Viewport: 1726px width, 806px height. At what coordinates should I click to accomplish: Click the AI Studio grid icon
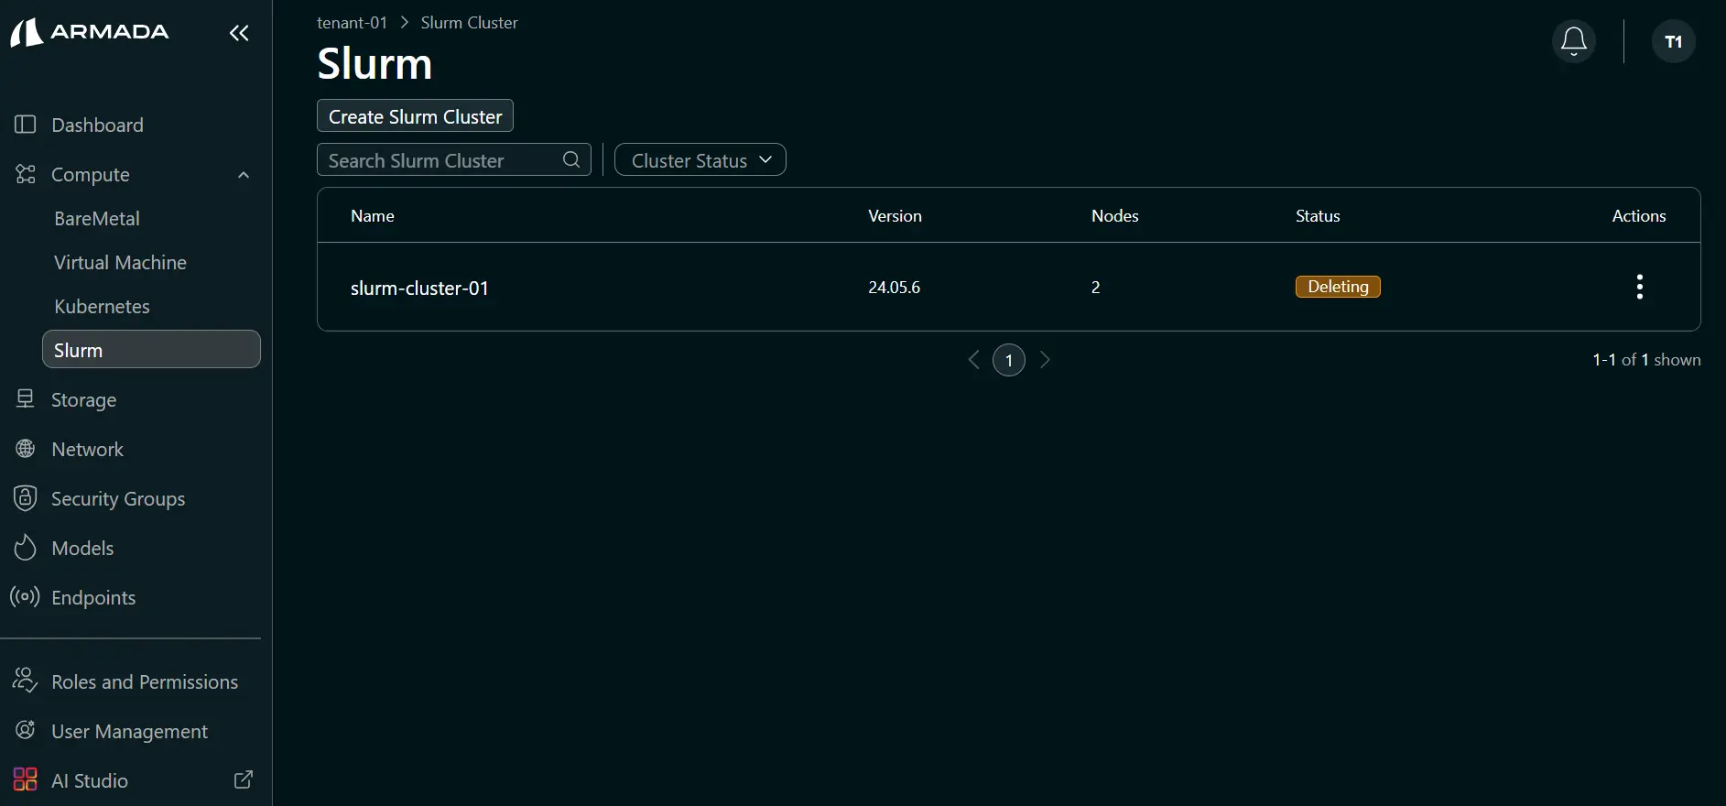pyautogui.click(x=26, y=779)
